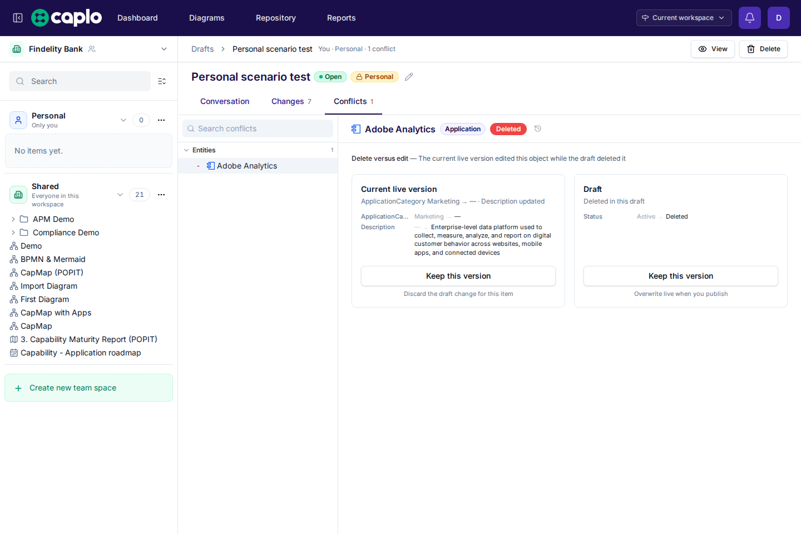801x534 pixels.
Task: Select Adobe Analytics conflict entry
Action: pyautogui.click(x=258, y=166)
